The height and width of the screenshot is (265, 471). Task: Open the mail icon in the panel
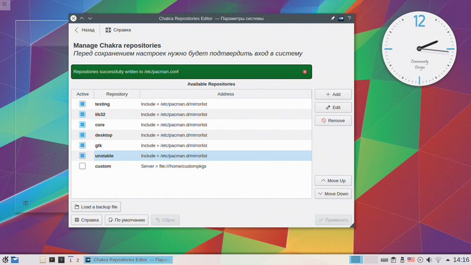[15, 260]
